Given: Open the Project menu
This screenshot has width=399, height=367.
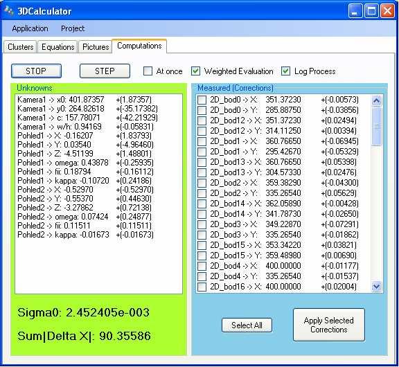Looking at the screenshot, I should click(73, 28).
